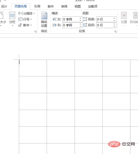The width and height of the screenshot is (138, 154).
Task: Switch to the 引用 references tab
Action: coord(37,6)
